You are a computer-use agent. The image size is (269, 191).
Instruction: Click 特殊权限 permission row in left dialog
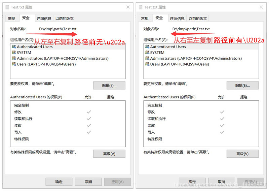(x=68, y=139)
